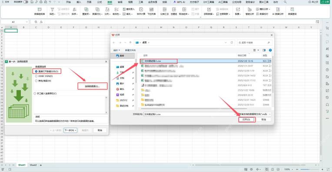The height and width of the screenshot is (172, 332).
Task: Switch to the 开始 ribbon tab
Action: click(68, 2)
